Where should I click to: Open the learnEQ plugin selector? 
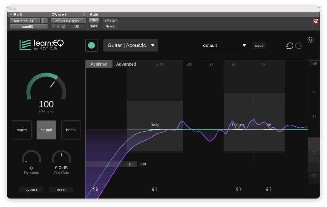[28, 26]
